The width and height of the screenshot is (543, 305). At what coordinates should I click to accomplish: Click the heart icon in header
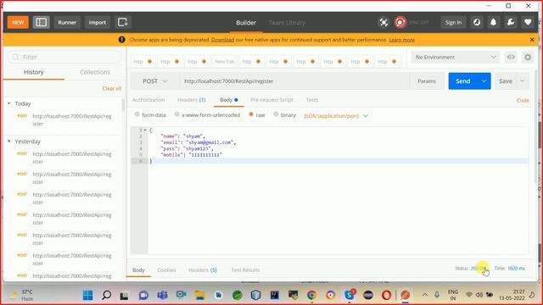[x=528, y=23]
